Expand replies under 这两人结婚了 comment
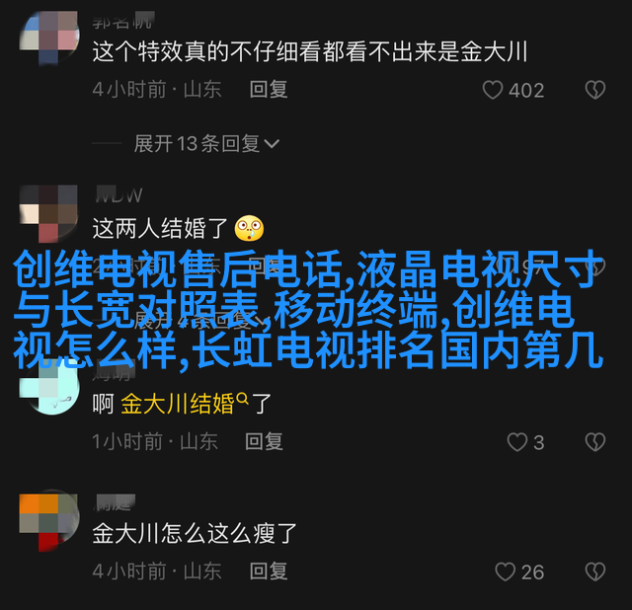The width and height of the screenshot is (632, 610). tap(197, 321)
